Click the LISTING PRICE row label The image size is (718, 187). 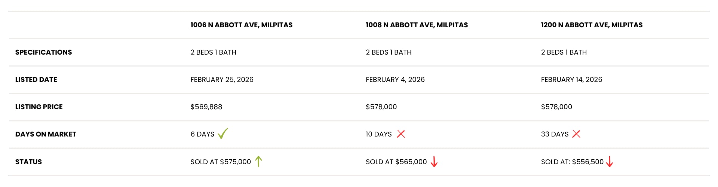click(39, 107)
